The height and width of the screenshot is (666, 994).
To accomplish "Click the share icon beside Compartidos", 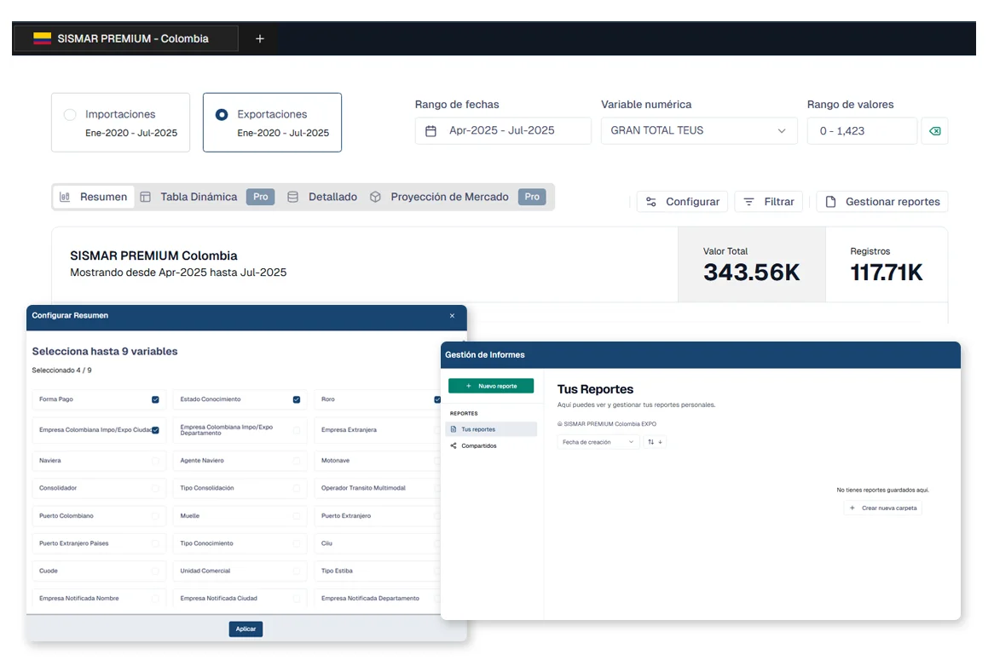I will [x=454, y=445].
